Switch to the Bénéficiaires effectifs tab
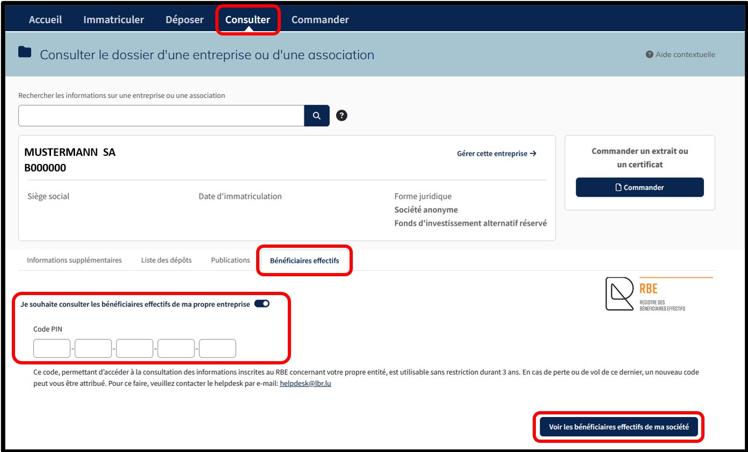The width and height of the screenshot is (748, 452). pyautogui.click(x=304, y=261)
